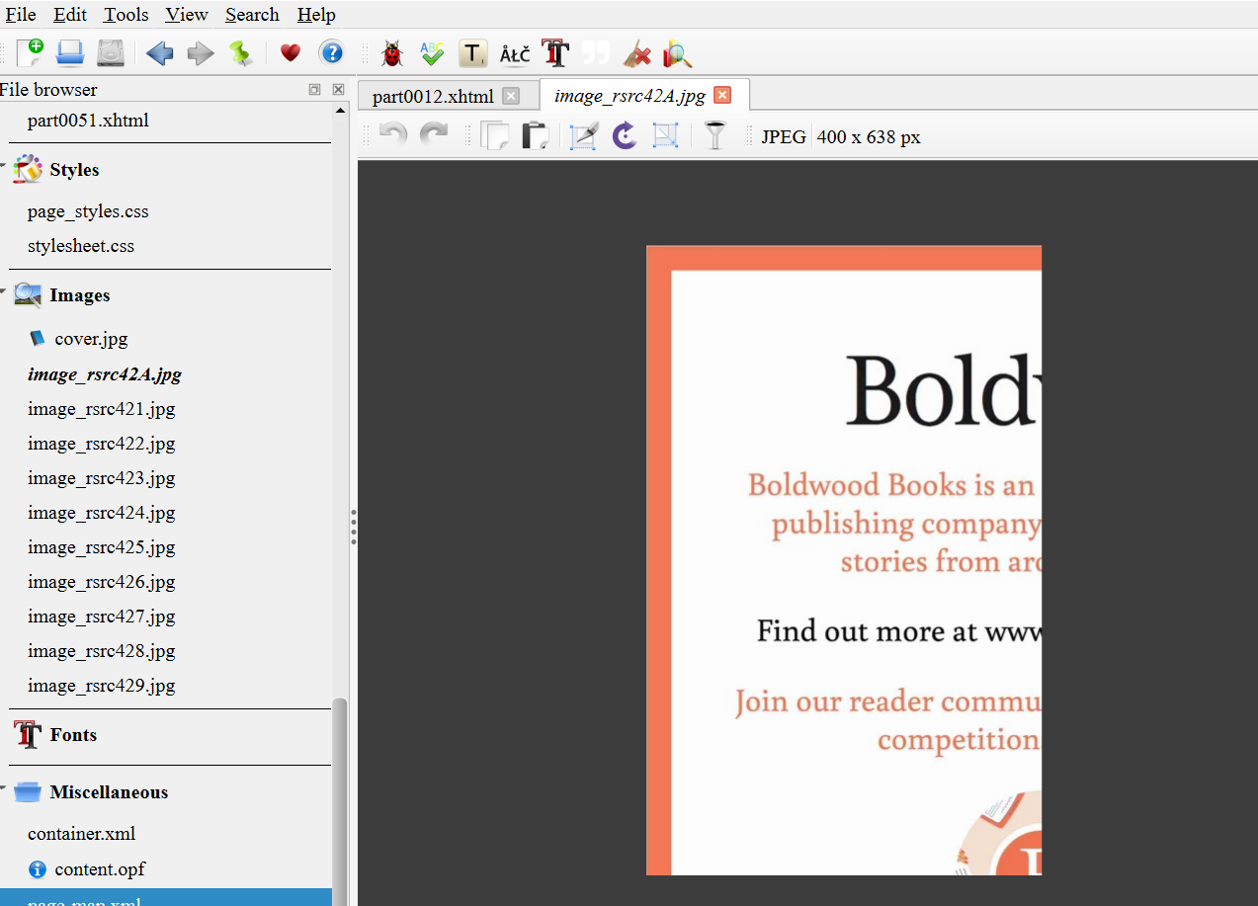
Task: Run Check Book with the ladybug icon
Action: tap(392, 53)
